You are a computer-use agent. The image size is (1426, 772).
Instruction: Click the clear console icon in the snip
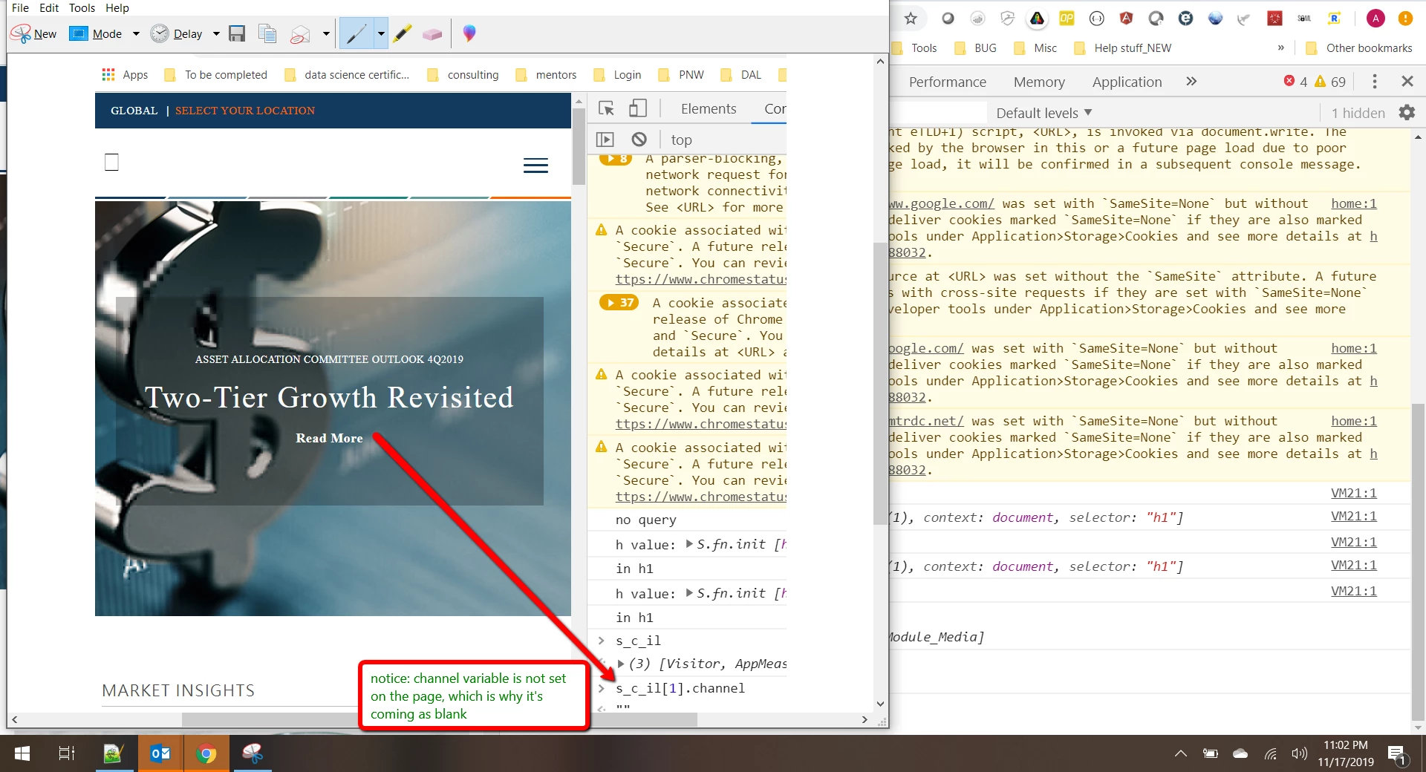pyautogui.click(x=639, y=140)
